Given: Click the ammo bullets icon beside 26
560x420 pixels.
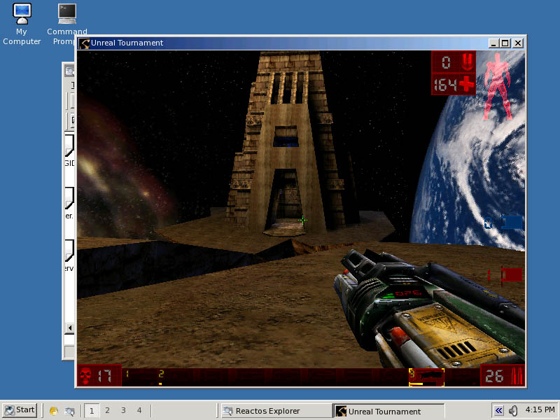Looking at the screenshot, I should tap(517, 376).
